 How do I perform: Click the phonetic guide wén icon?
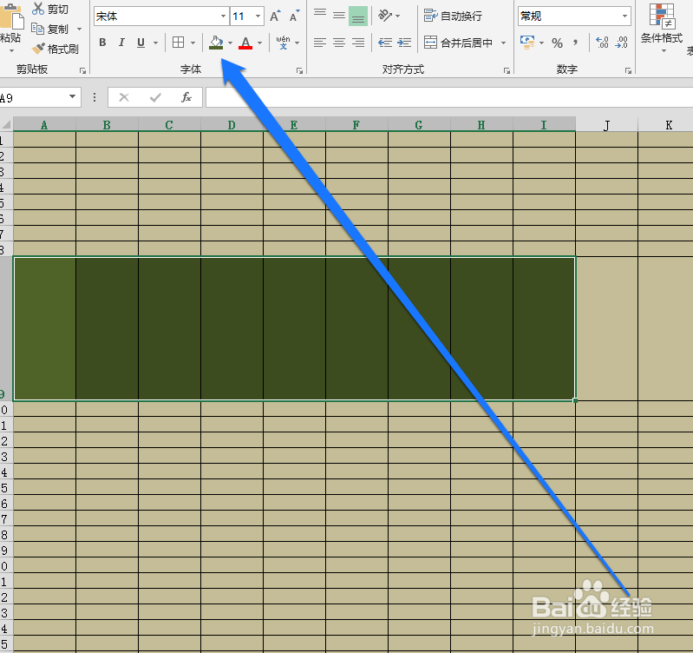click(283, 43)
